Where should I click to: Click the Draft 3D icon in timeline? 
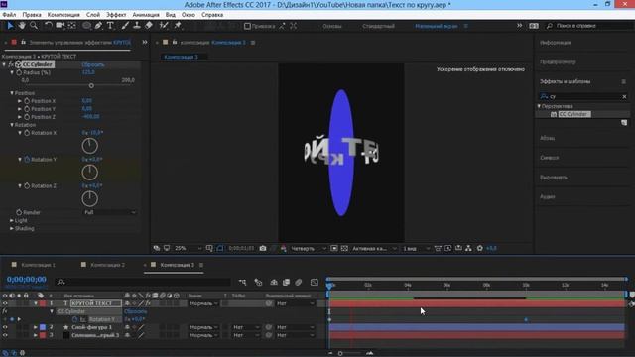tap(258, 282)
